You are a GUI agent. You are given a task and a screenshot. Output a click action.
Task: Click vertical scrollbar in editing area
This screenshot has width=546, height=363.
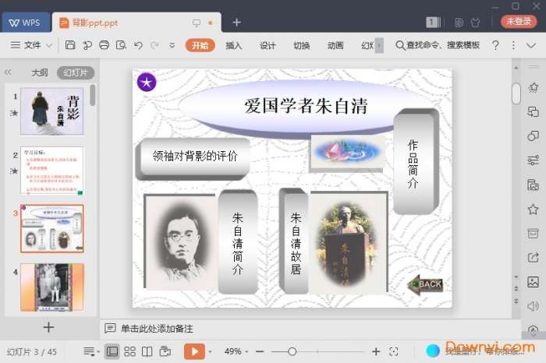516,93
